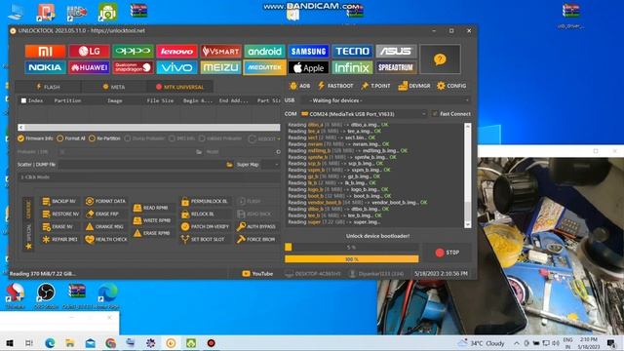Screen dimensions: 624x351
Task: Open the T.POINT tool
Action: (375, 86)
